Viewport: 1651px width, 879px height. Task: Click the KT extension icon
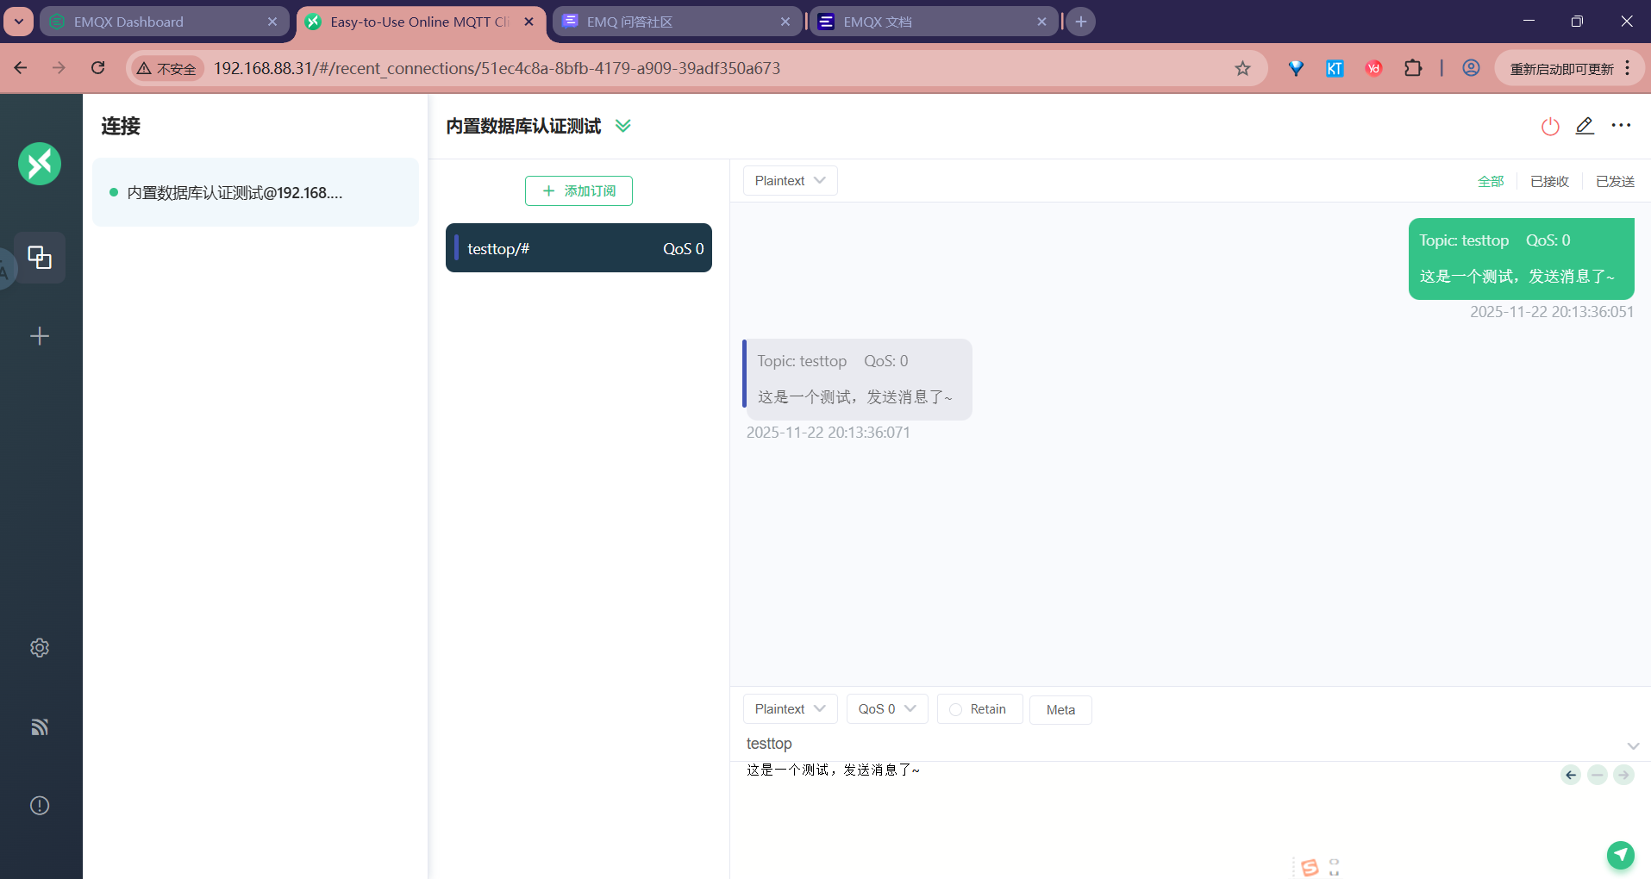[x=1335, y=68]
